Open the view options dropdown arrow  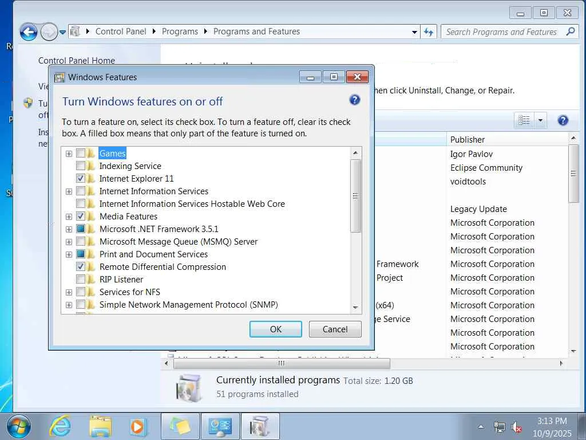[x=540, y=120]
